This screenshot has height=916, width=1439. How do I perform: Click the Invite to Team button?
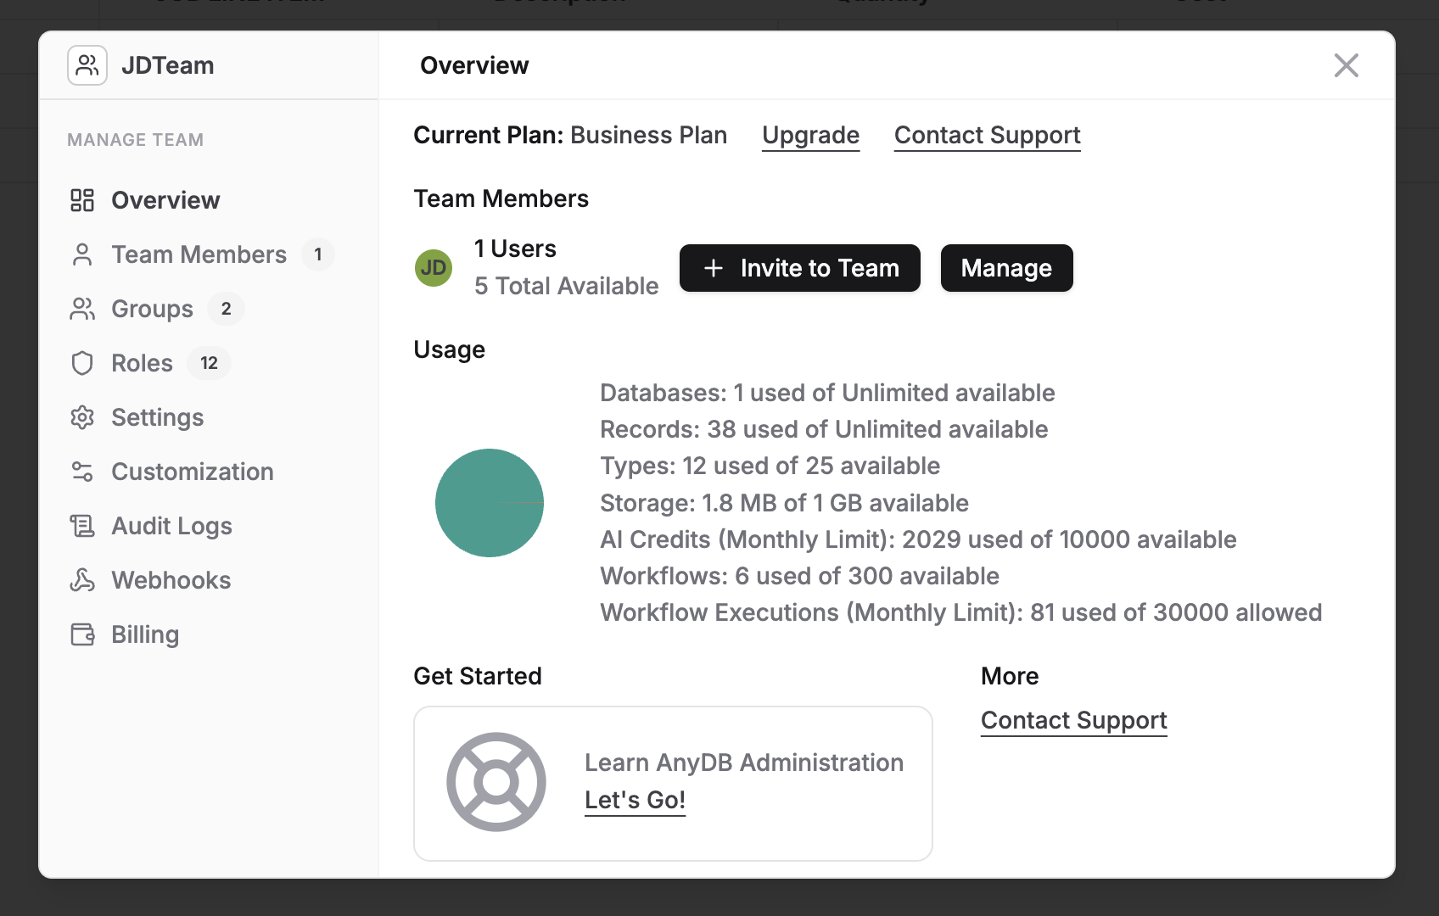(x=798, y=268)
